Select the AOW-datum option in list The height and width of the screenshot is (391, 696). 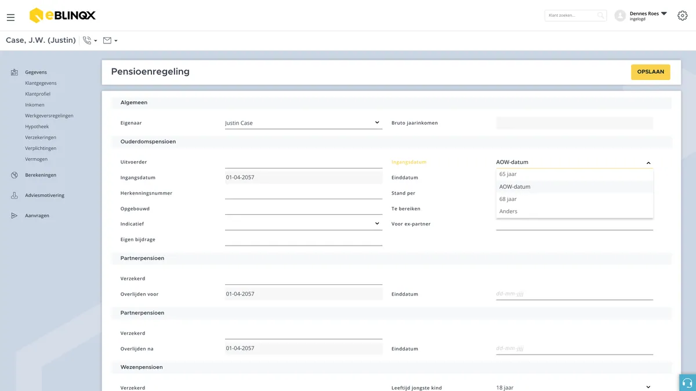(x=574, y=187)
